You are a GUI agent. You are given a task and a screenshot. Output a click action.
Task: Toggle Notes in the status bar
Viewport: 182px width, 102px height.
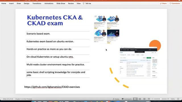[116, 99]
